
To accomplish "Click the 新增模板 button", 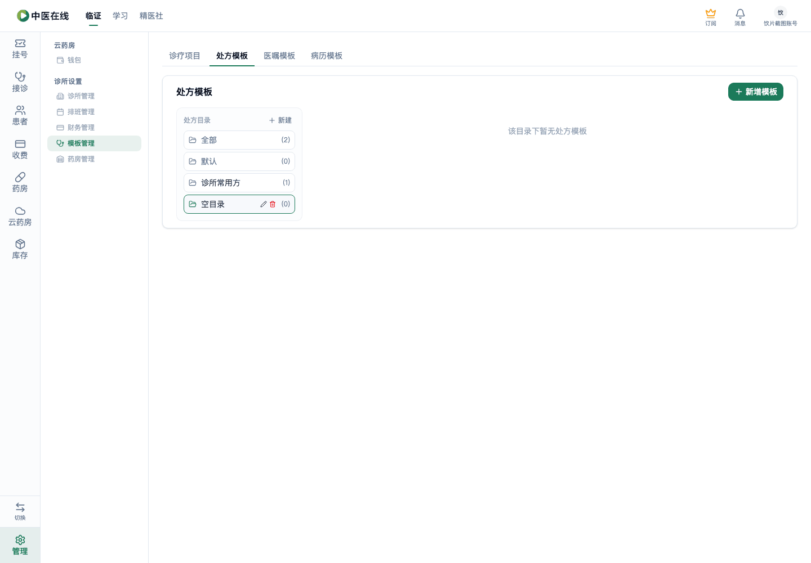I will point(756,92).
